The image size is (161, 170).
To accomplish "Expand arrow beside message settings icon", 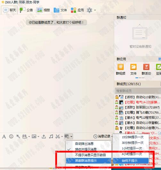I will tap(71, 137).
